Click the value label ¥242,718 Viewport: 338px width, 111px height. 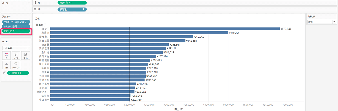coord(152,72)
